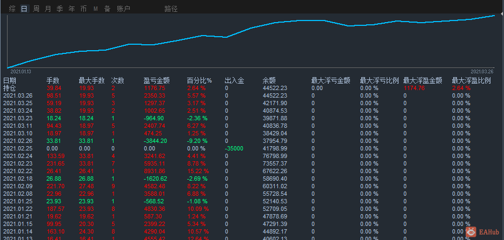
Task: Click the 出入金 column header
Action: [234, 81]
